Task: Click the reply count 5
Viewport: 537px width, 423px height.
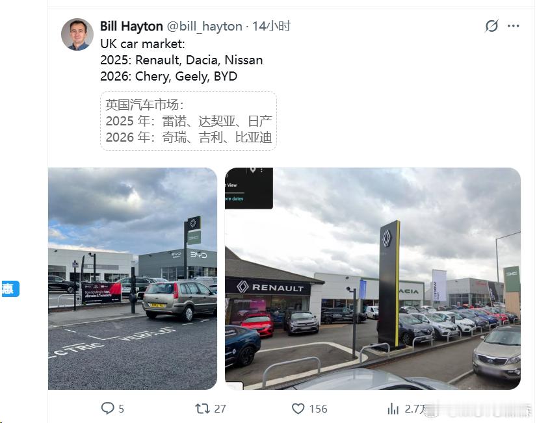Action: point(121,409)
